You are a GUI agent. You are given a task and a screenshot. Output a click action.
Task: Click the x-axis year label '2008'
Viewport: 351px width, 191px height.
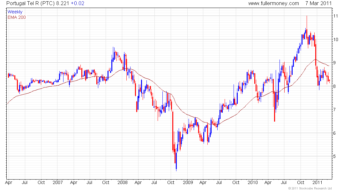point(123,182)
